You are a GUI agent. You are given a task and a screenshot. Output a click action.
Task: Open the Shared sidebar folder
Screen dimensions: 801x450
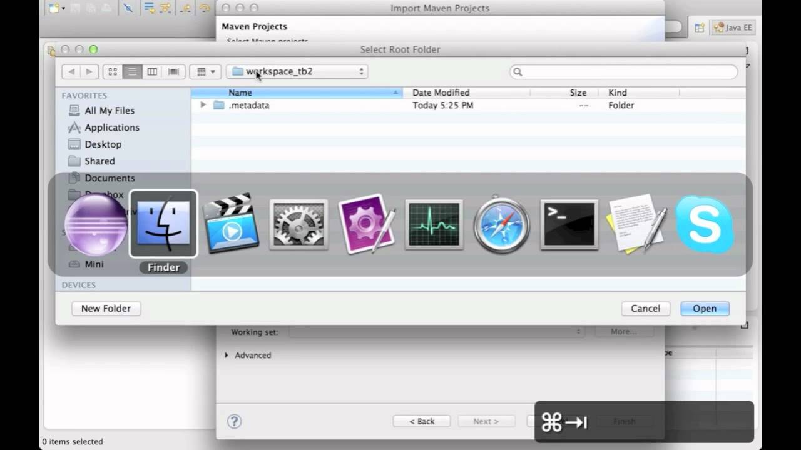(99, 161)
